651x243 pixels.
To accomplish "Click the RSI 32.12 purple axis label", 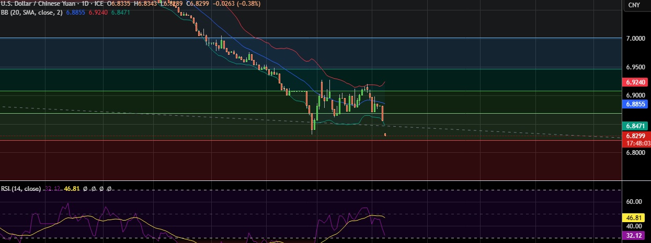I will pyautogui.click(x=634, y=236).
